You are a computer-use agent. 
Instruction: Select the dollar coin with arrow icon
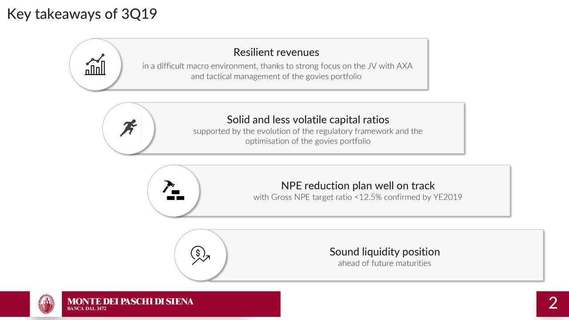[x=200, y=256]
